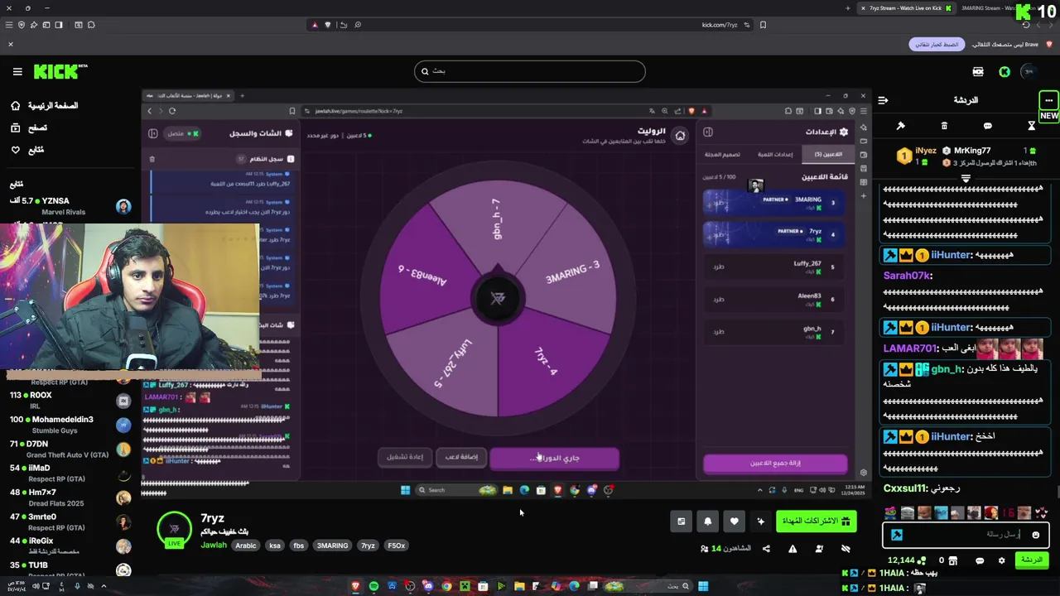Open Mohamedeldin3 channel in sidebar
This screenshot has height=596, width=1060.
coord(70,425)
